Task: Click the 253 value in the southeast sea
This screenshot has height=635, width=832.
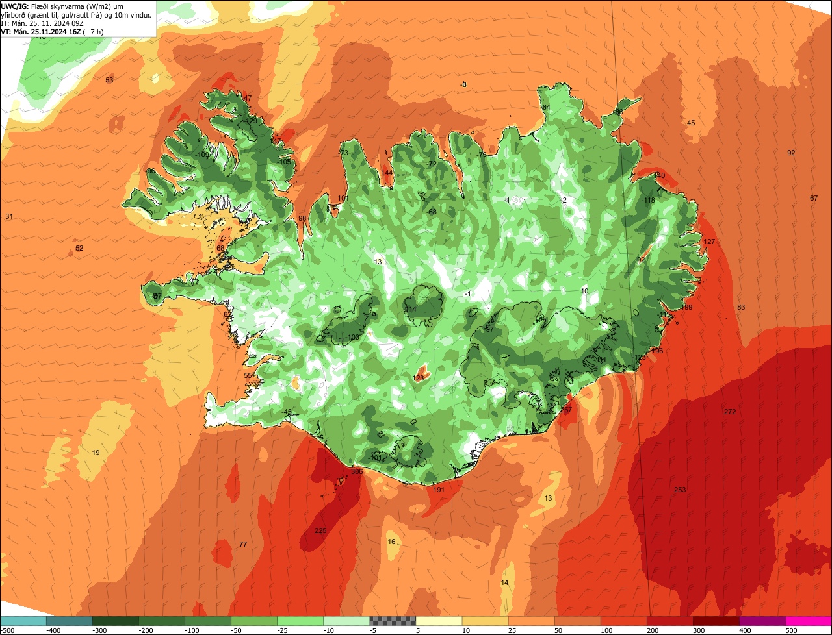Action: click(680, 490)
